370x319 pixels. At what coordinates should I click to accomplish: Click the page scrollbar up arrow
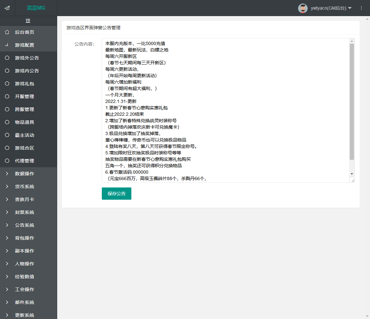point(367,19)
